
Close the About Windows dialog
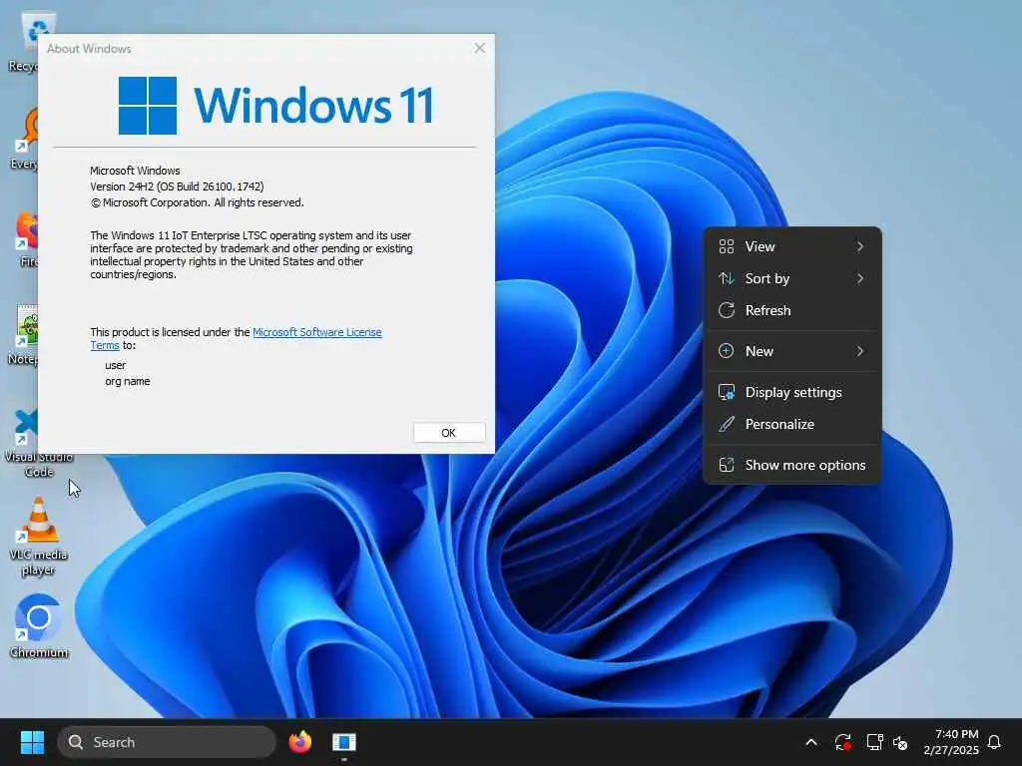tap(480, 48)
